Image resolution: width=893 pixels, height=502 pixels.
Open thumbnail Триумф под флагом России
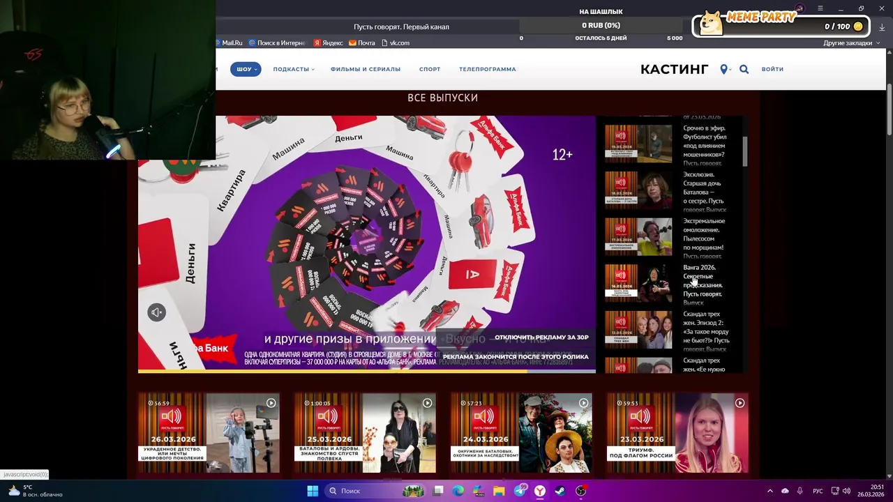pos(677,433)
